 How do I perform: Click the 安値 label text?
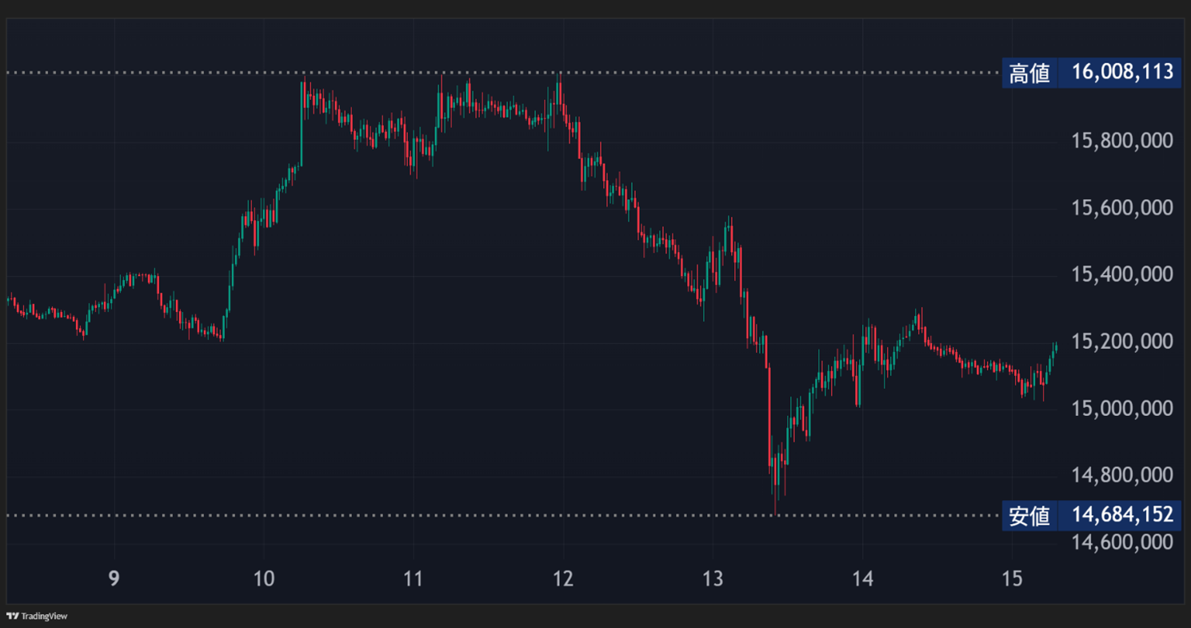(x=1029, y=515)
